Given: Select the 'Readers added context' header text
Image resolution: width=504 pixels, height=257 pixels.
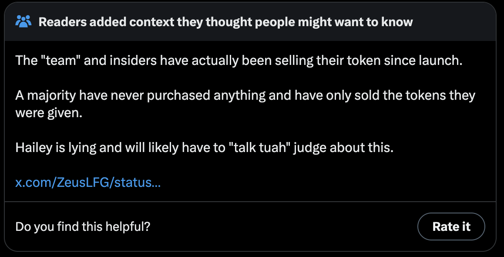Looking at the screenshot, I should tap(225, 22).
